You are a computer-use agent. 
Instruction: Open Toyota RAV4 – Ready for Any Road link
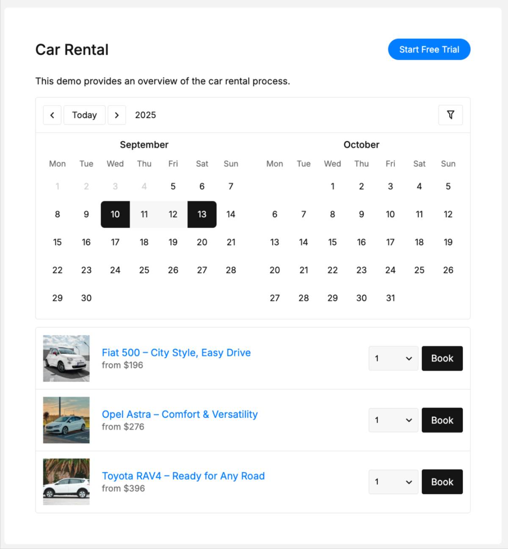(x=183, y=476)
